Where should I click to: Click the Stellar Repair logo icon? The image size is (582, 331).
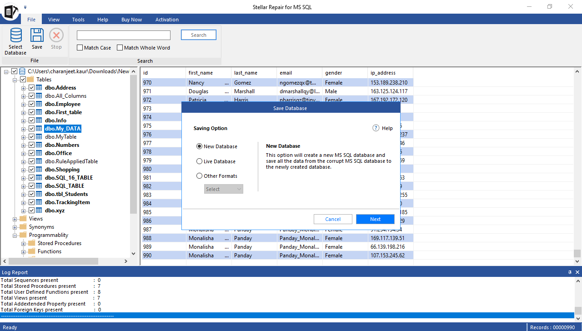10,12
